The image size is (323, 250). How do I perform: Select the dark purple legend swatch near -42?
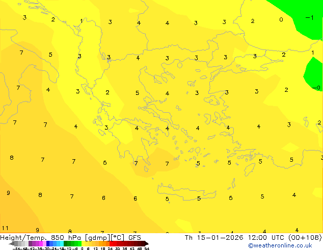30,243
